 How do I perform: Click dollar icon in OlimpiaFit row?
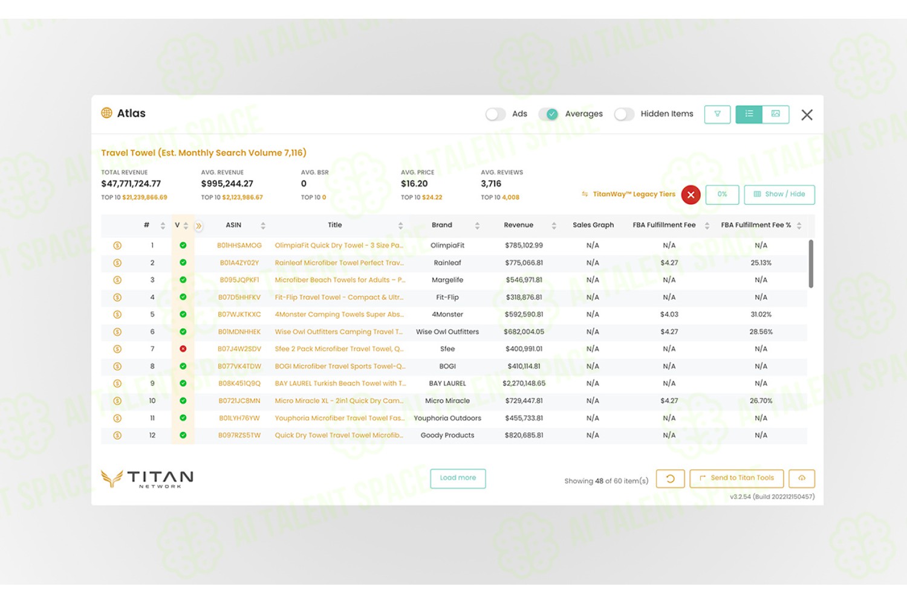(x=117, y=246)
